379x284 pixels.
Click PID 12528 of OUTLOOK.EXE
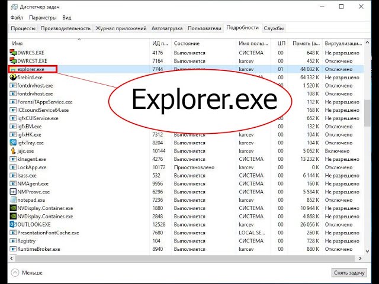coord(159,225)
